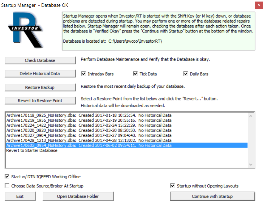
Task: Uncheck the Intraday Bars checkbox
Action: click(83, 74)
